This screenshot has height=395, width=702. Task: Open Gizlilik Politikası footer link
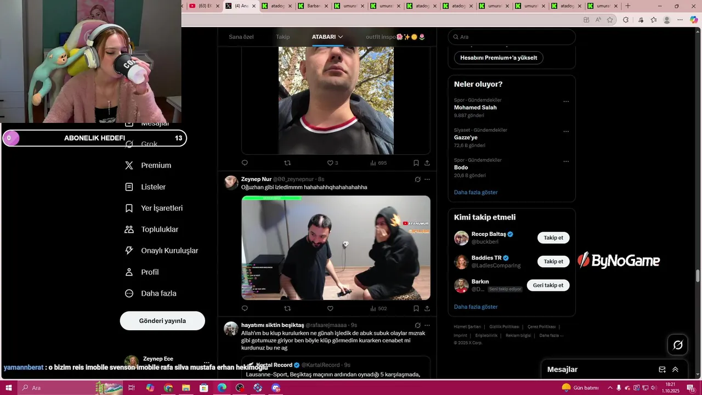pos(504,326)
